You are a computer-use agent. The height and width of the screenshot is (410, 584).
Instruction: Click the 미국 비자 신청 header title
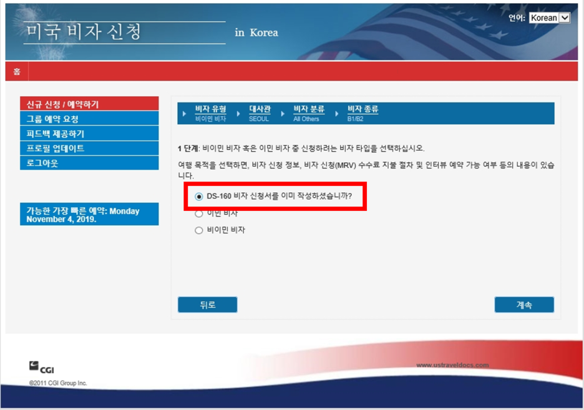(84, 31)
